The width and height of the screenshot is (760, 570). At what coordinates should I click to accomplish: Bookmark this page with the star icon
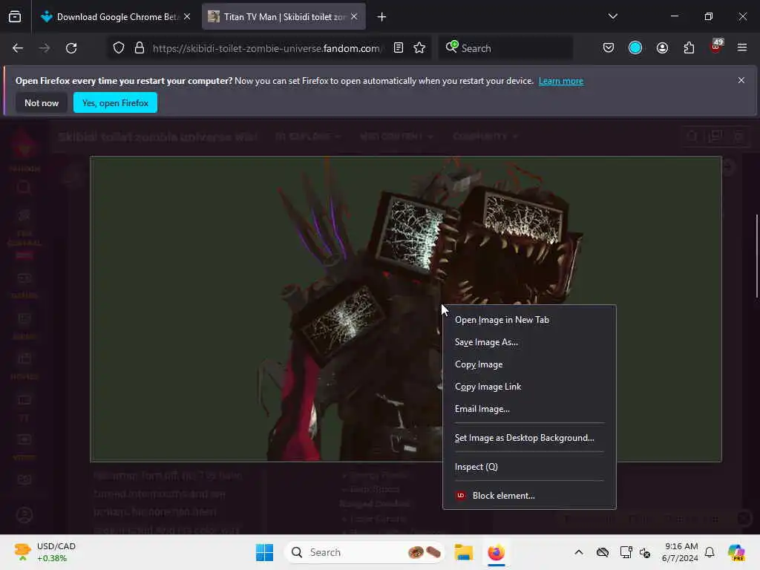click(420, 48)
